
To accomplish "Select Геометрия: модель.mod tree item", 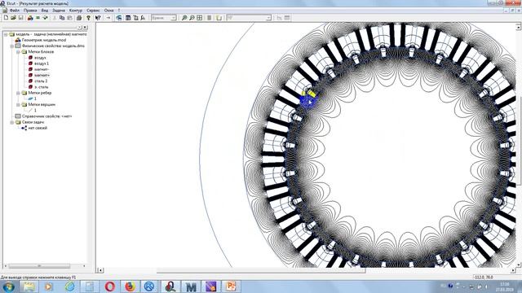I will 44,40.
